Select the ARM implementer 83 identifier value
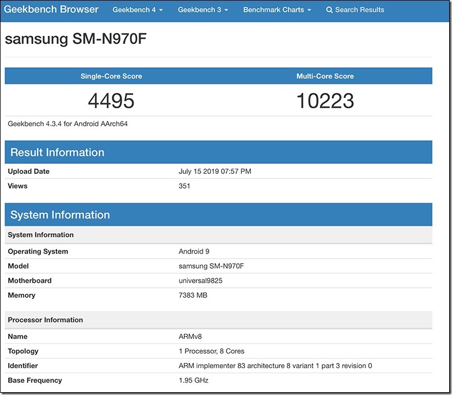This screenshot has height=395, width=452. point(275,366)
